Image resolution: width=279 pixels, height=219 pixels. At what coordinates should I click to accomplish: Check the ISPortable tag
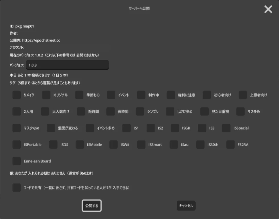pyautogui.click(x=16, y=145)
